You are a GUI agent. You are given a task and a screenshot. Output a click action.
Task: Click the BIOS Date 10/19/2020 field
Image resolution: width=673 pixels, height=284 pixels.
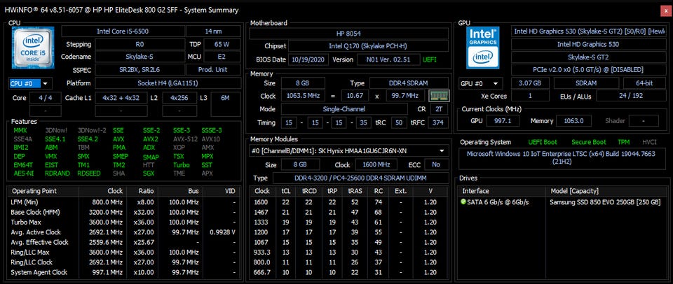(x=308, y=59)
